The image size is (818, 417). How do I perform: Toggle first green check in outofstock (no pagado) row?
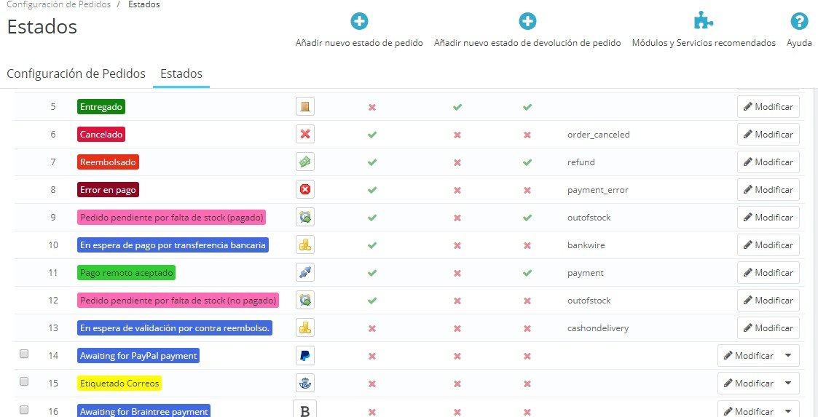[x=372, y=301]
